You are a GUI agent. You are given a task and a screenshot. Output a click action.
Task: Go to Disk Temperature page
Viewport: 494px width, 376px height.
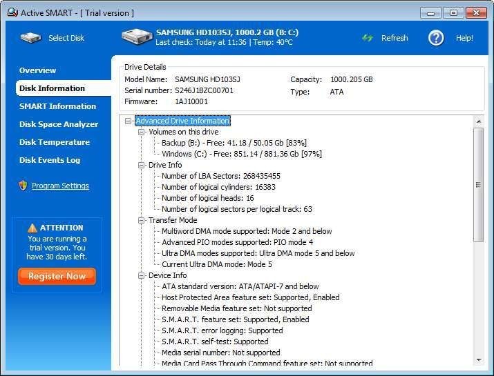(55, 142)
